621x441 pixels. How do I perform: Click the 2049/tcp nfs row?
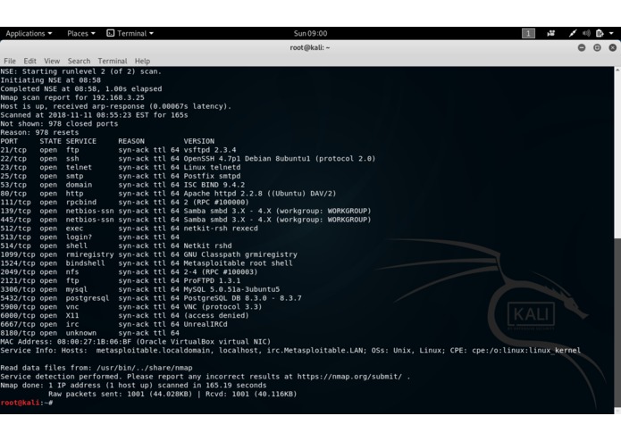coord(129,271)
